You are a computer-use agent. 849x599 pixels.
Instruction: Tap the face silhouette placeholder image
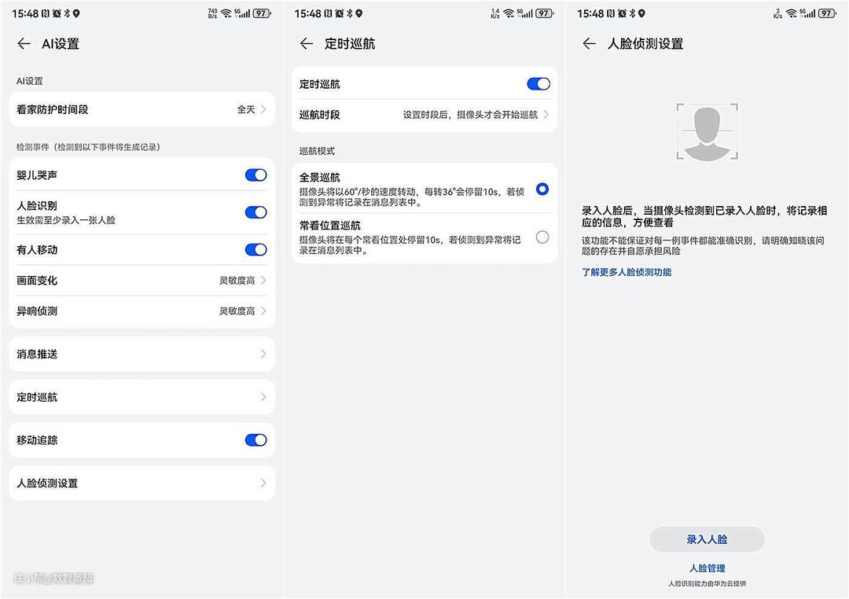click(x=707, y=132)
